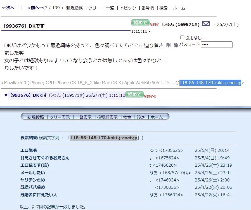The image size is (251, 210).
Task: Open 設定 in the lower toolbar
Action: pos(141,117)
